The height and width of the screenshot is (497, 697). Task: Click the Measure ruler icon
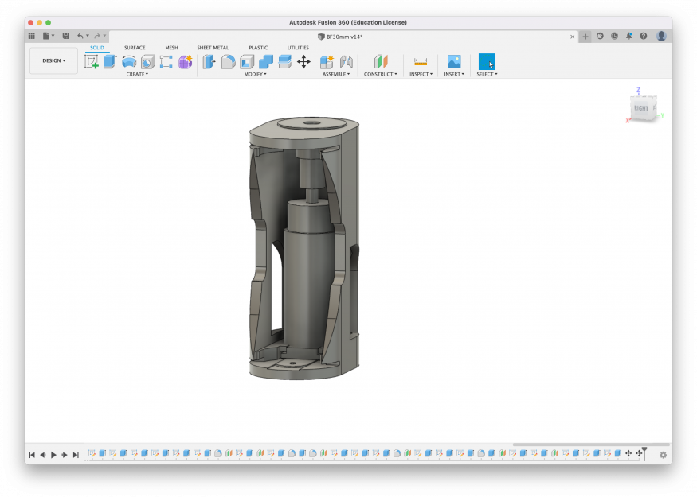tap(421, 61)
